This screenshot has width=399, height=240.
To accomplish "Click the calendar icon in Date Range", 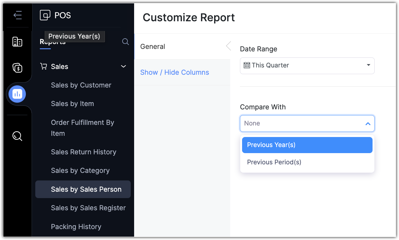I will point(247,65).
